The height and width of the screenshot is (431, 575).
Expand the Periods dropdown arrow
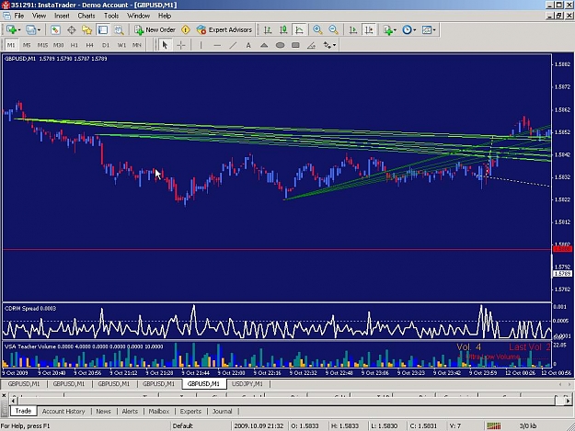414,30
